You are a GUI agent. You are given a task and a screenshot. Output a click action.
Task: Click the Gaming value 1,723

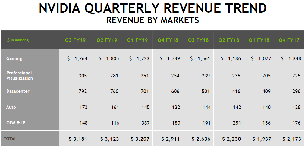pos(143,58)
